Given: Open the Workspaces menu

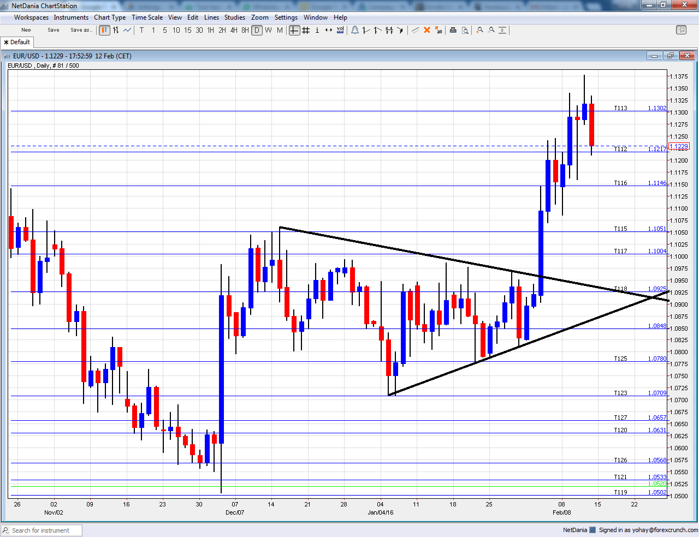Looking at the screenshot, I should click(31, 17).
